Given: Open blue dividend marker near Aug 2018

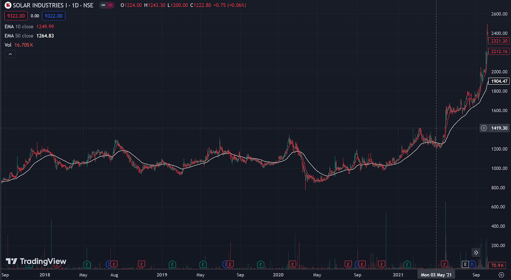Looking at the screenshot, I should [109, 264].
